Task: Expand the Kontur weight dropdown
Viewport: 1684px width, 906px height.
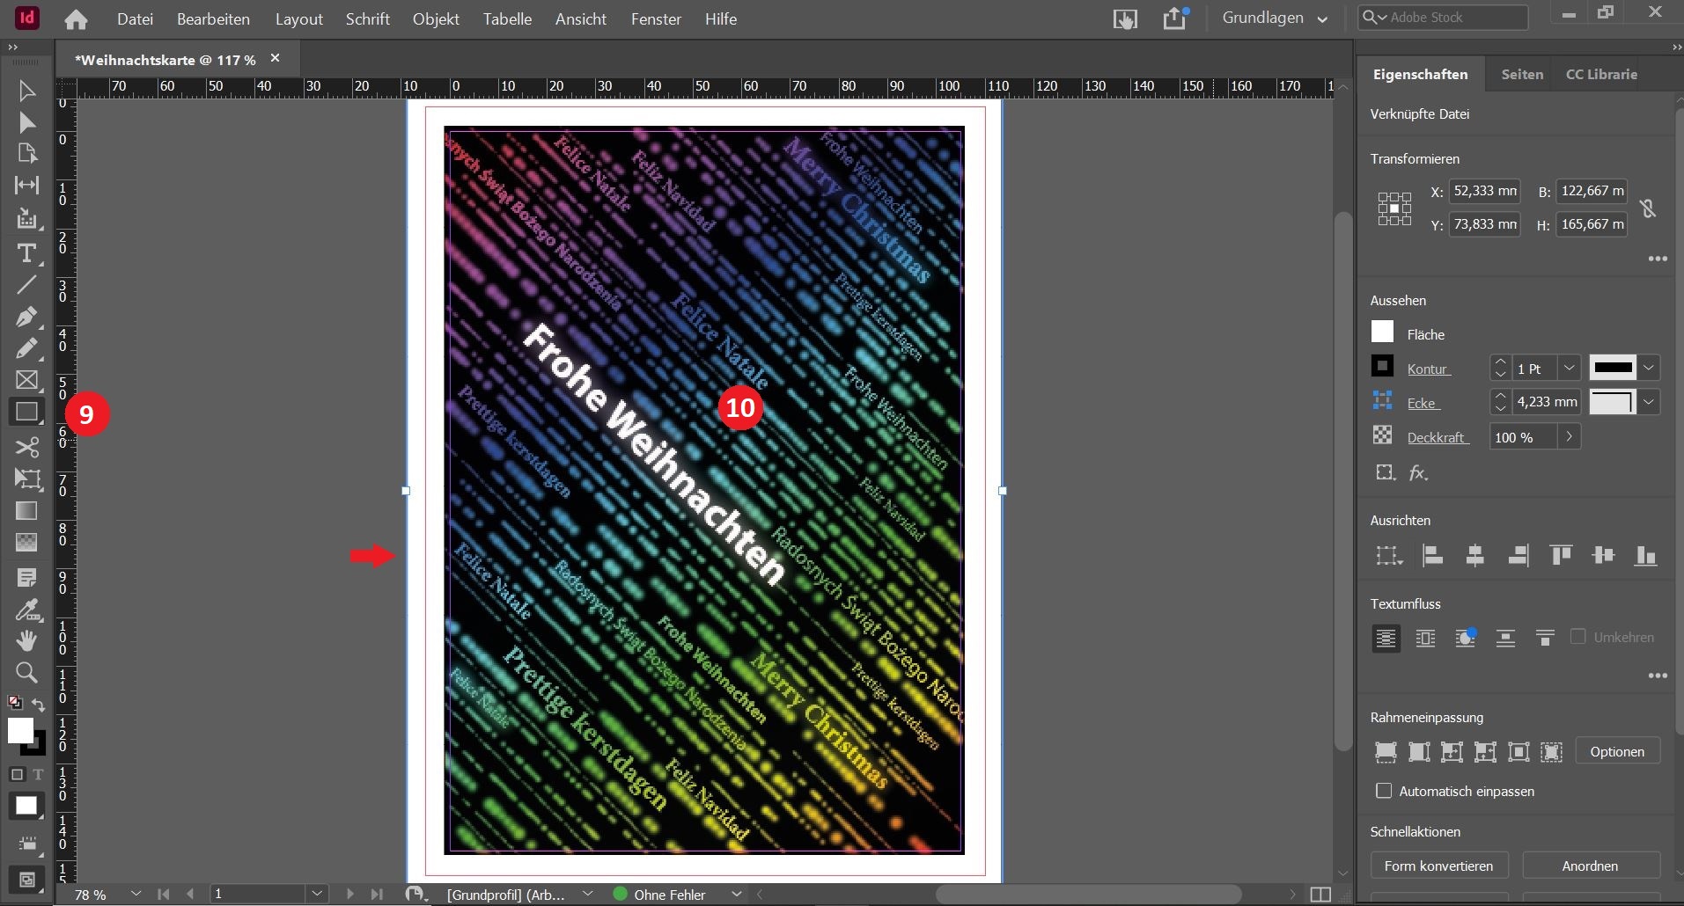Action: click(x=1569, y=369)
